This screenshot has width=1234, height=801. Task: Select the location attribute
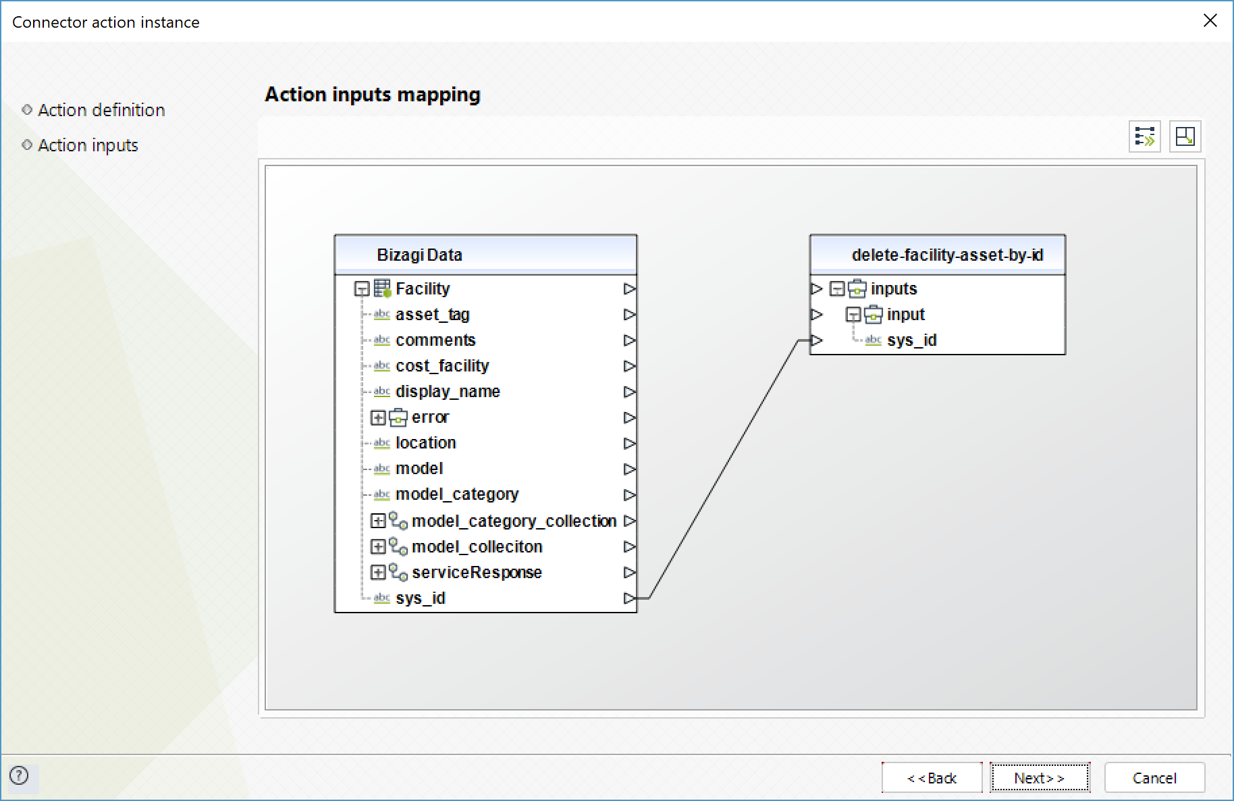[425, 443]
